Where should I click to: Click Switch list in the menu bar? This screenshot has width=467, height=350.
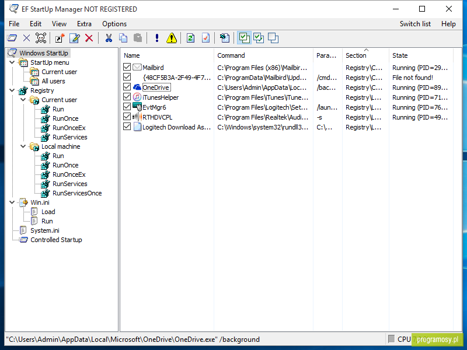click(x=415, y=24)
